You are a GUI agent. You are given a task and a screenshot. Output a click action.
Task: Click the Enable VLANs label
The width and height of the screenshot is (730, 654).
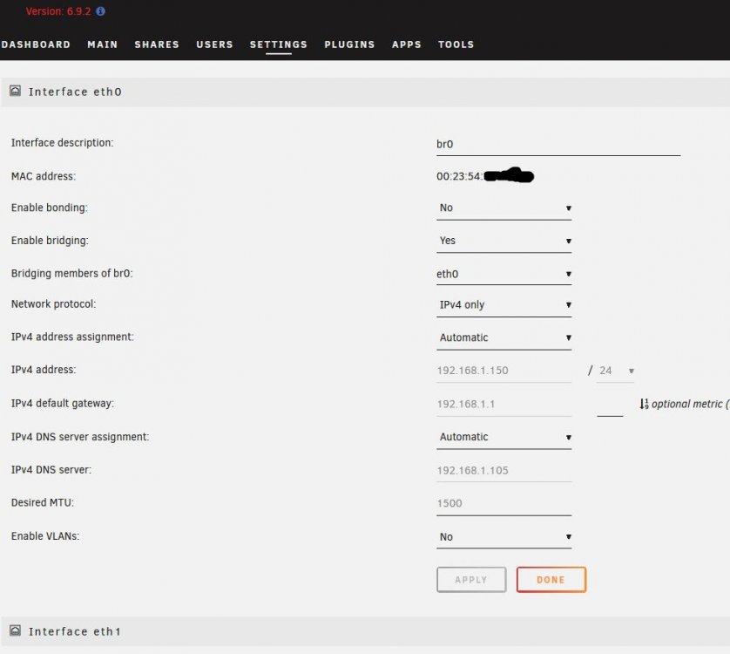[x=45, y=536]
